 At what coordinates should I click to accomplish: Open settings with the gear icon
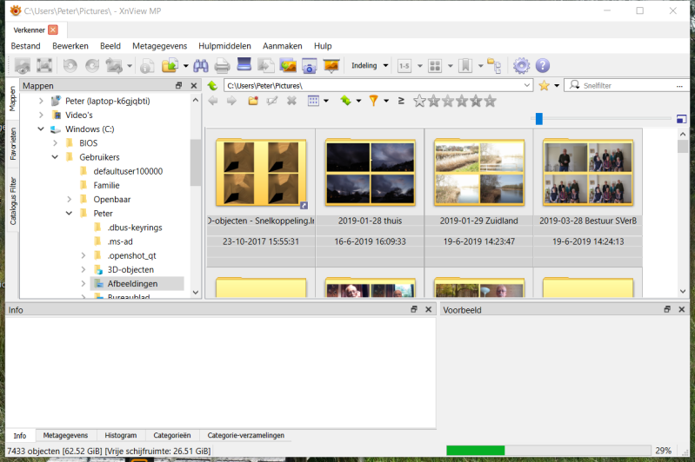(x=521, y=66)
